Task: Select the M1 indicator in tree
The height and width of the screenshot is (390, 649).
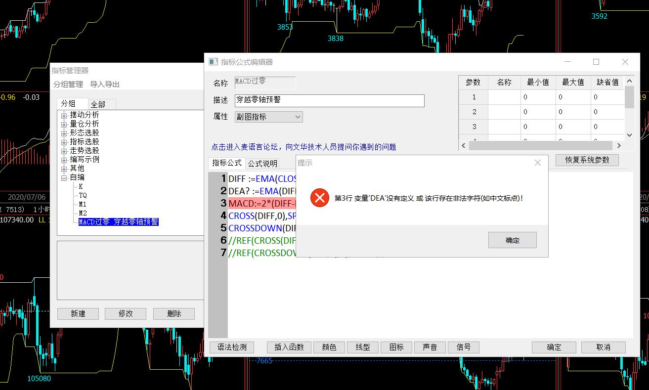Action: tap(83, 204)
